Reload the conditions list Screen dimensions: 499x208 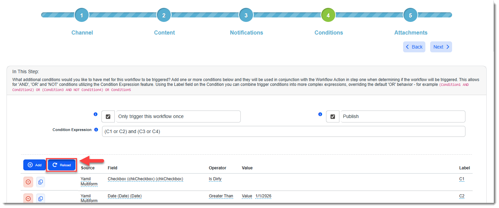tap(62, 165)
